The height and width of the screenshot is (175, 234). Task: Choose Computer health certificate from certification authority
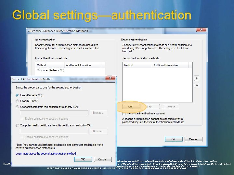(x=17, y=125)
